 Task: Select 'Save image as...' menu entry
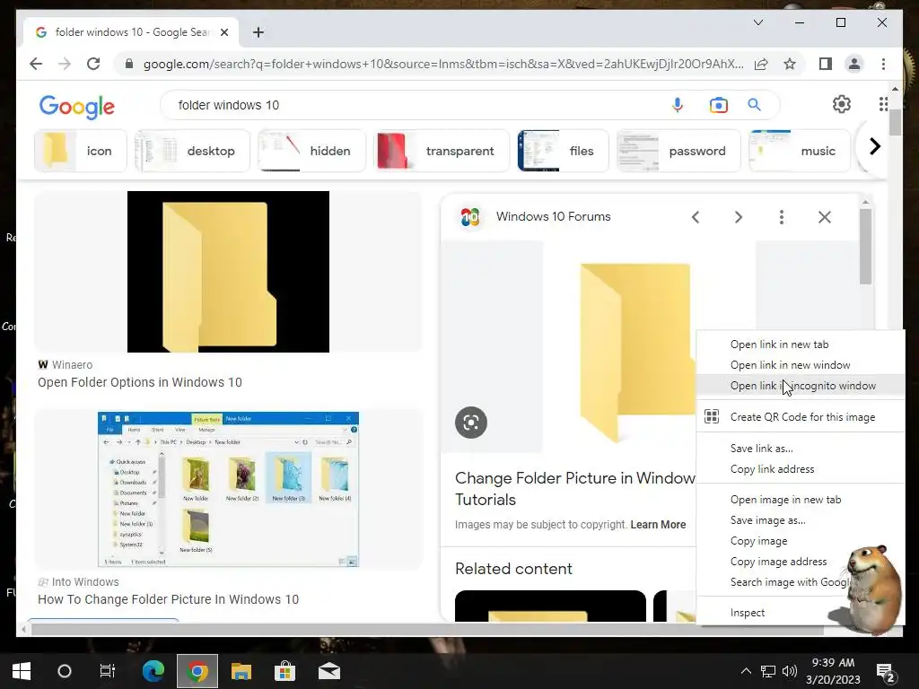coord(801,520)
